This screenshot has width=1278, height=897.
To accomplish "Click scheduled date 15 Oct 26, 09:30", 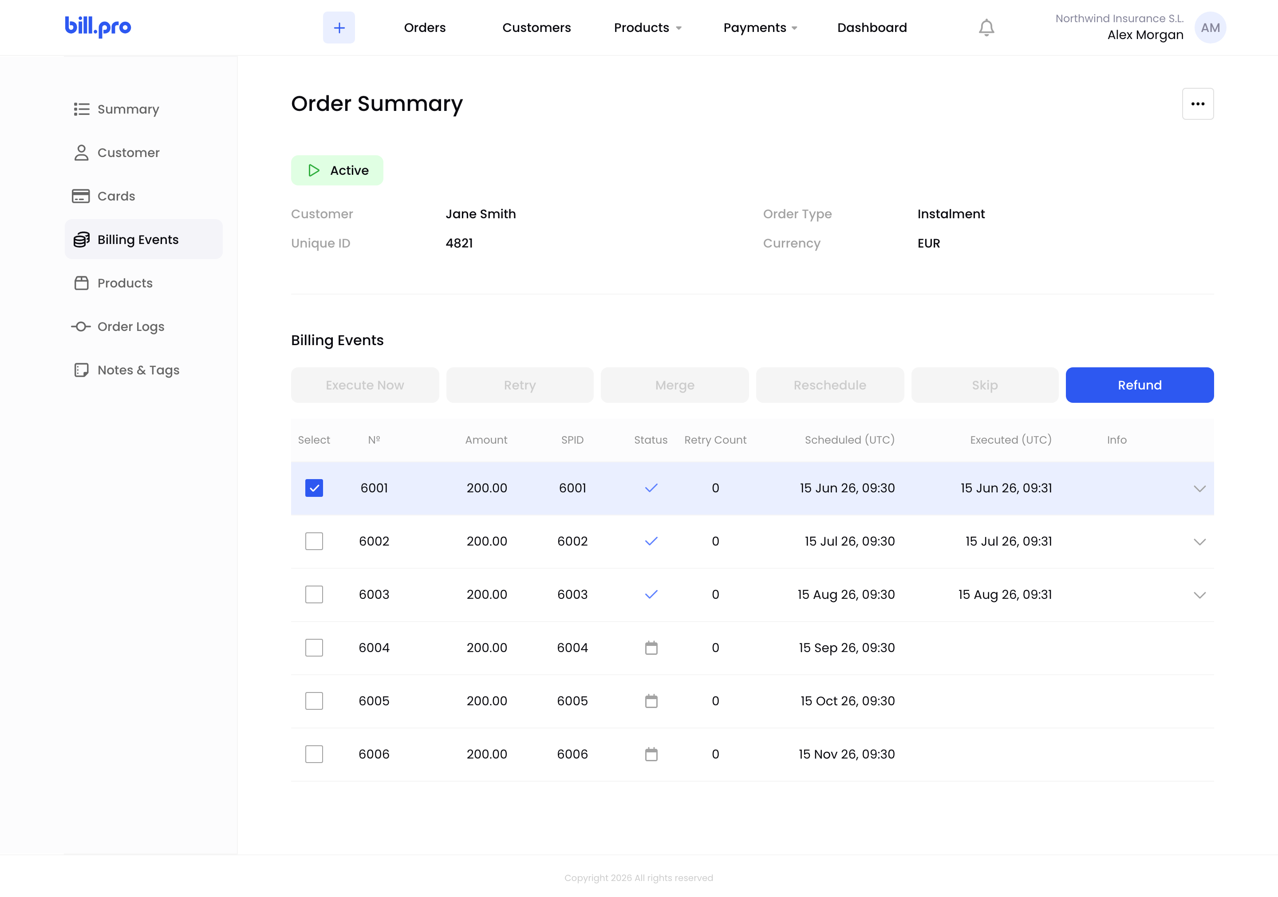I will pyautogui.click(x=847, y=701).
